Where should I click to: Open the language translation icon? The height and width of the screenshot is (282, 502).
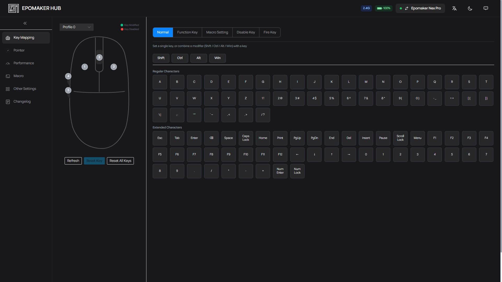(454, 8)
